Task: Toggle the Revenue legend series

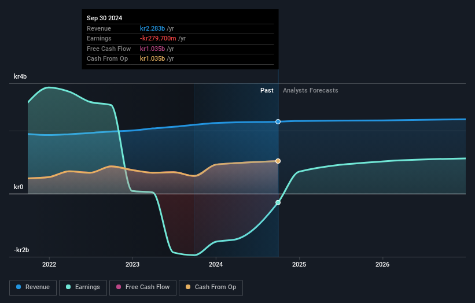Action: (33, 287)
